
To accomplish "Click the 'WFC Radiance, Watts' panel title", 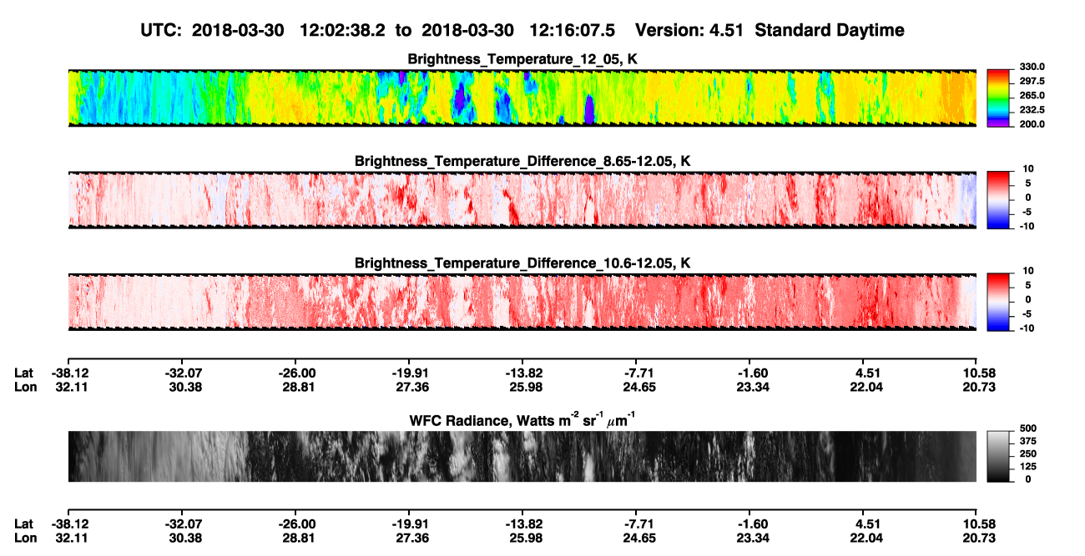I will coord(522,419).
